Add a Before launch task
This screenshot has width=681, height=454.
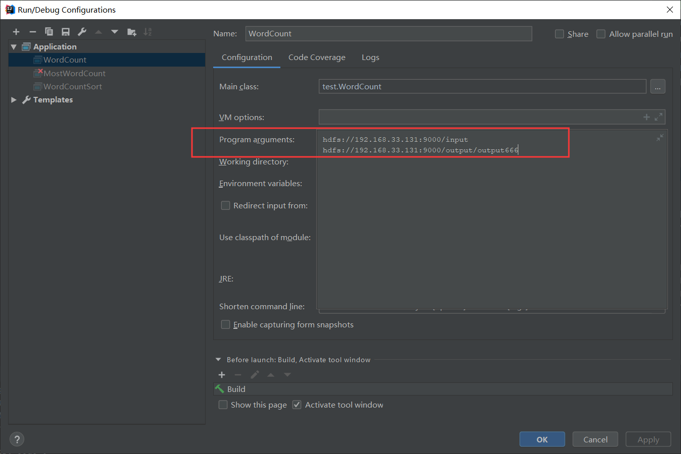pos(222,374)
